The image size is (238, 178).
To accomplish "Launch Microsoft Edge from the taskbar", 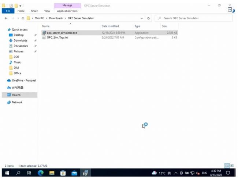I will [x=41, y=173].
